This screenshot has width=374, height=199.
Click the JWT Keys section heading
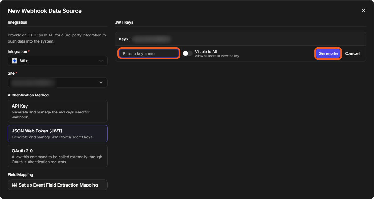click(x=124, y=22)
